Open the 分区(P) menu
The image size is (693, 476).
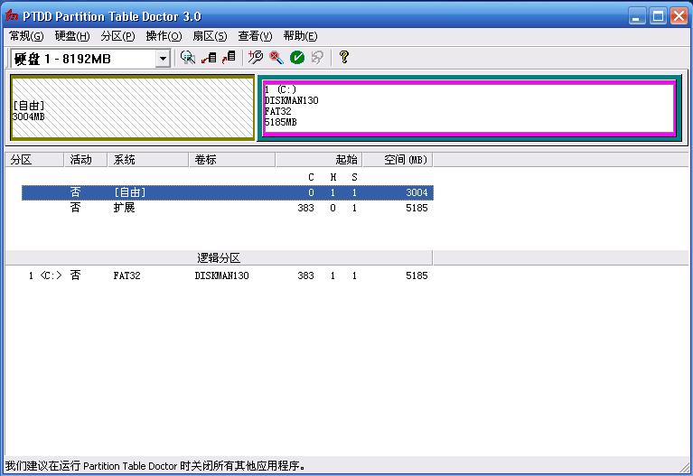(117, 36)
